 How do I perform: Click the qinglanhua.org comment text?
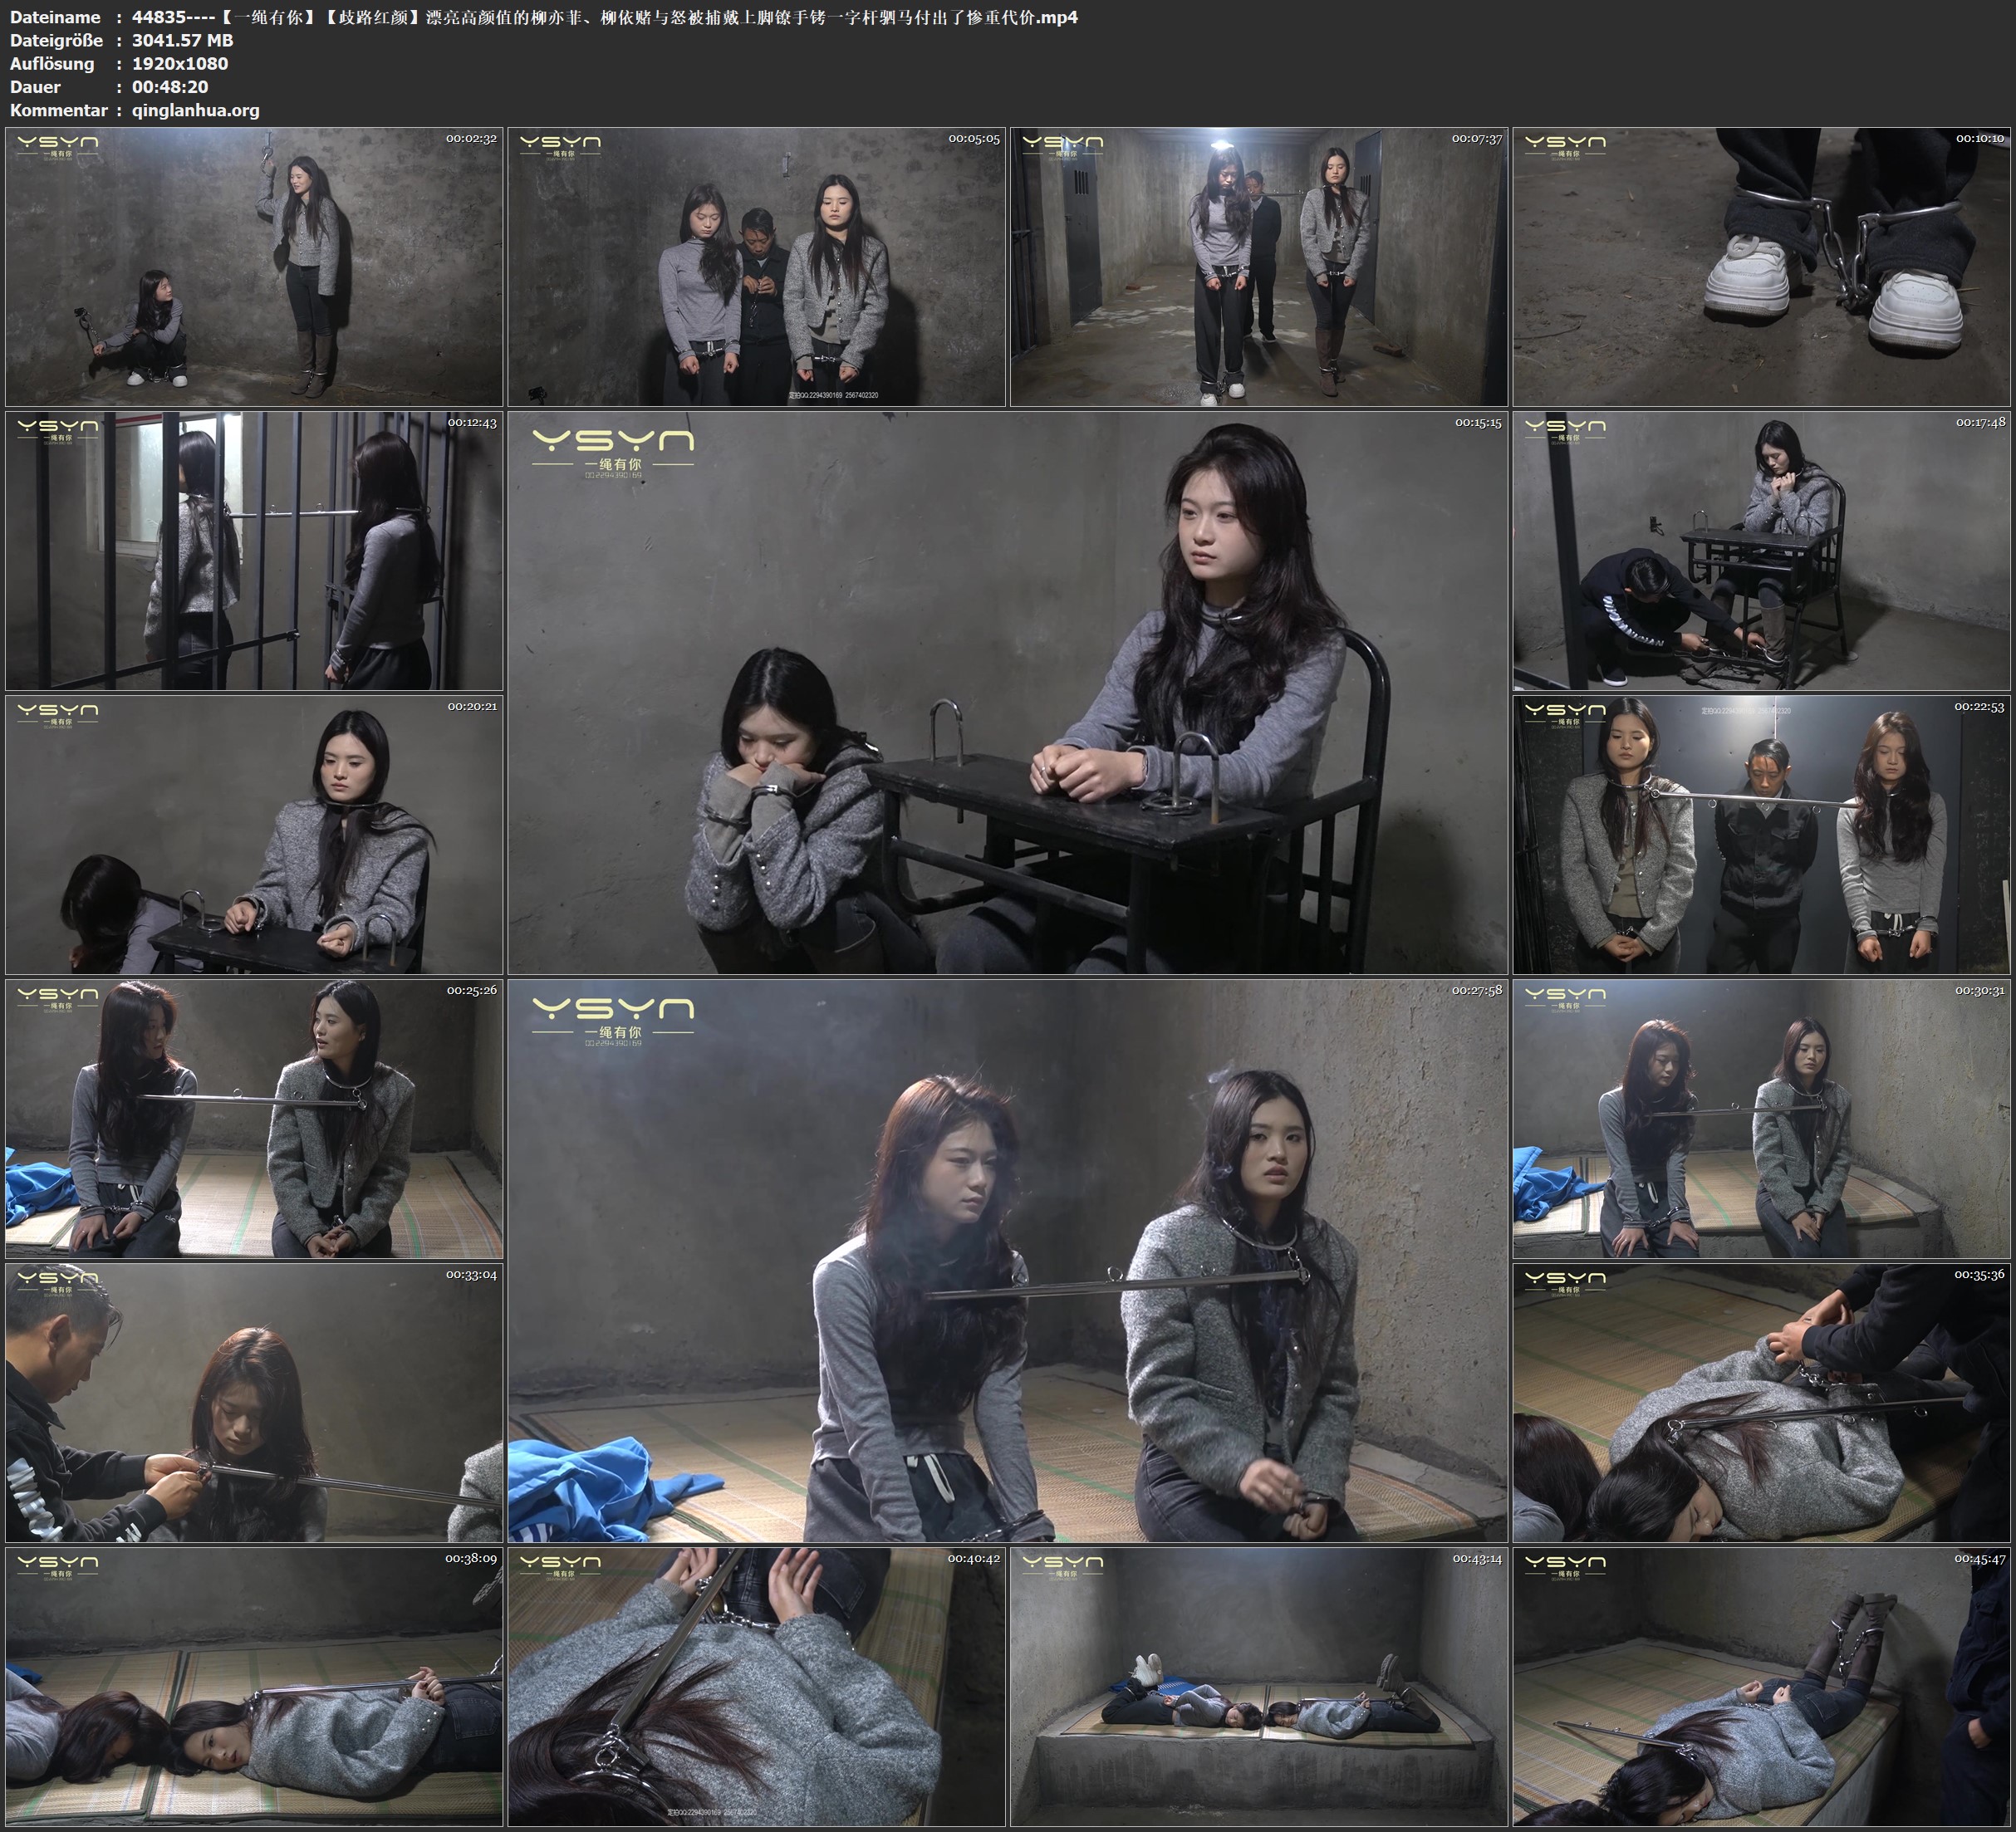coord(195,110)
